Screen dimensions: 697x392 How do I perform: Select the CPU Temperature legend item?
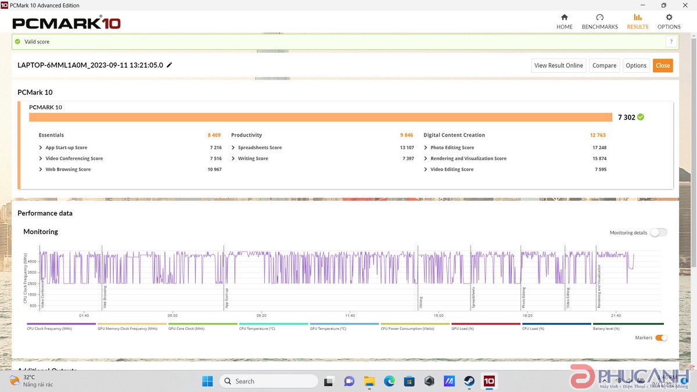(274, 326)
